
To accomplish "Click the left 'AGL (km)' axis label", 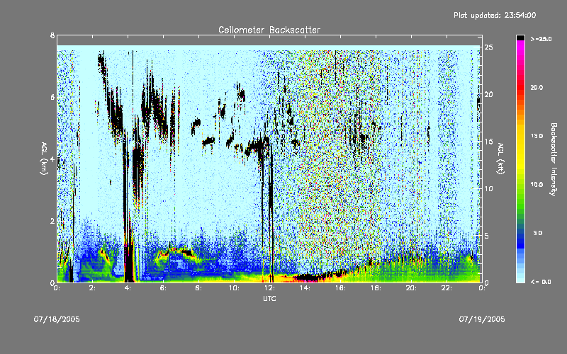I will tap(44, 159).
